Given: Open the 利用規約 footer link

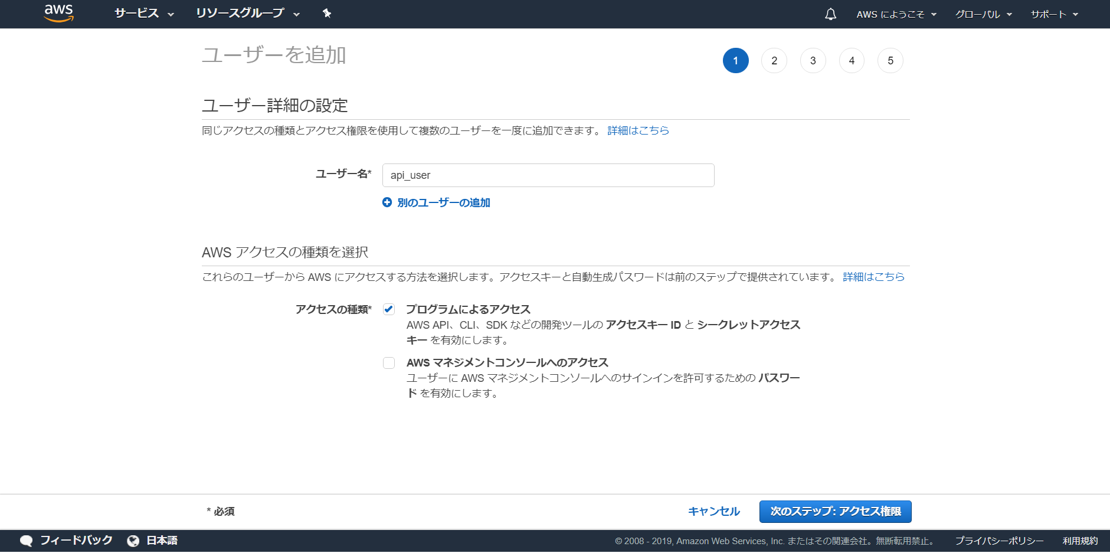Looking at the screenshot, I should pyautogui.click(x=1080, y=541).
